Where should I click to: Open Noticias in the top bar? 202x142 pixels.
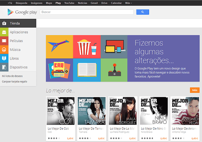point(82,3)
